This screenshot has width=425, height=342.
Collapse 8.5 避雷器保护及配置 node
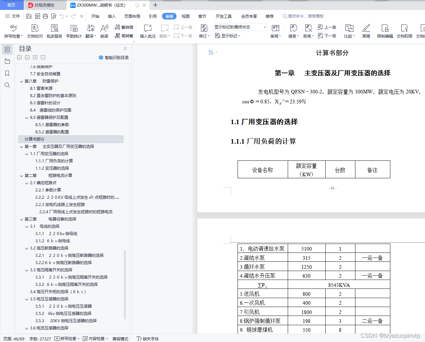click(27, 118)
